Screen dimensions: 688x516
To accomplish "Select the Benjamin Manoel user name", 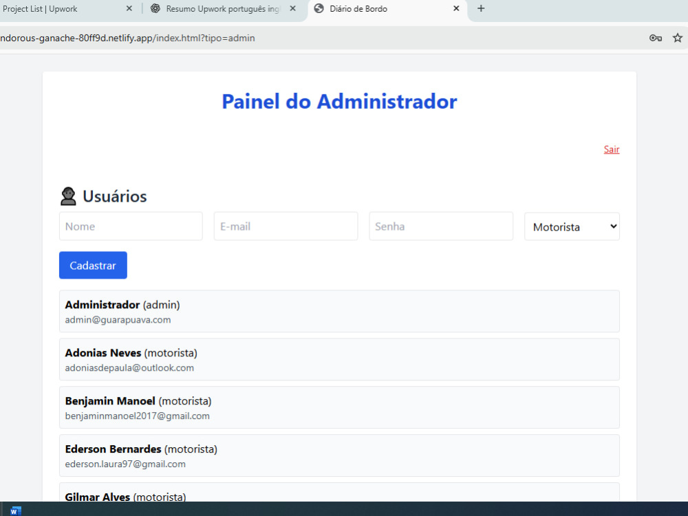I will (x=110, y=401).
